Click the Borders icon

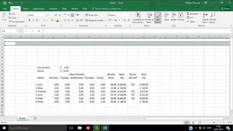pos(44,20)
